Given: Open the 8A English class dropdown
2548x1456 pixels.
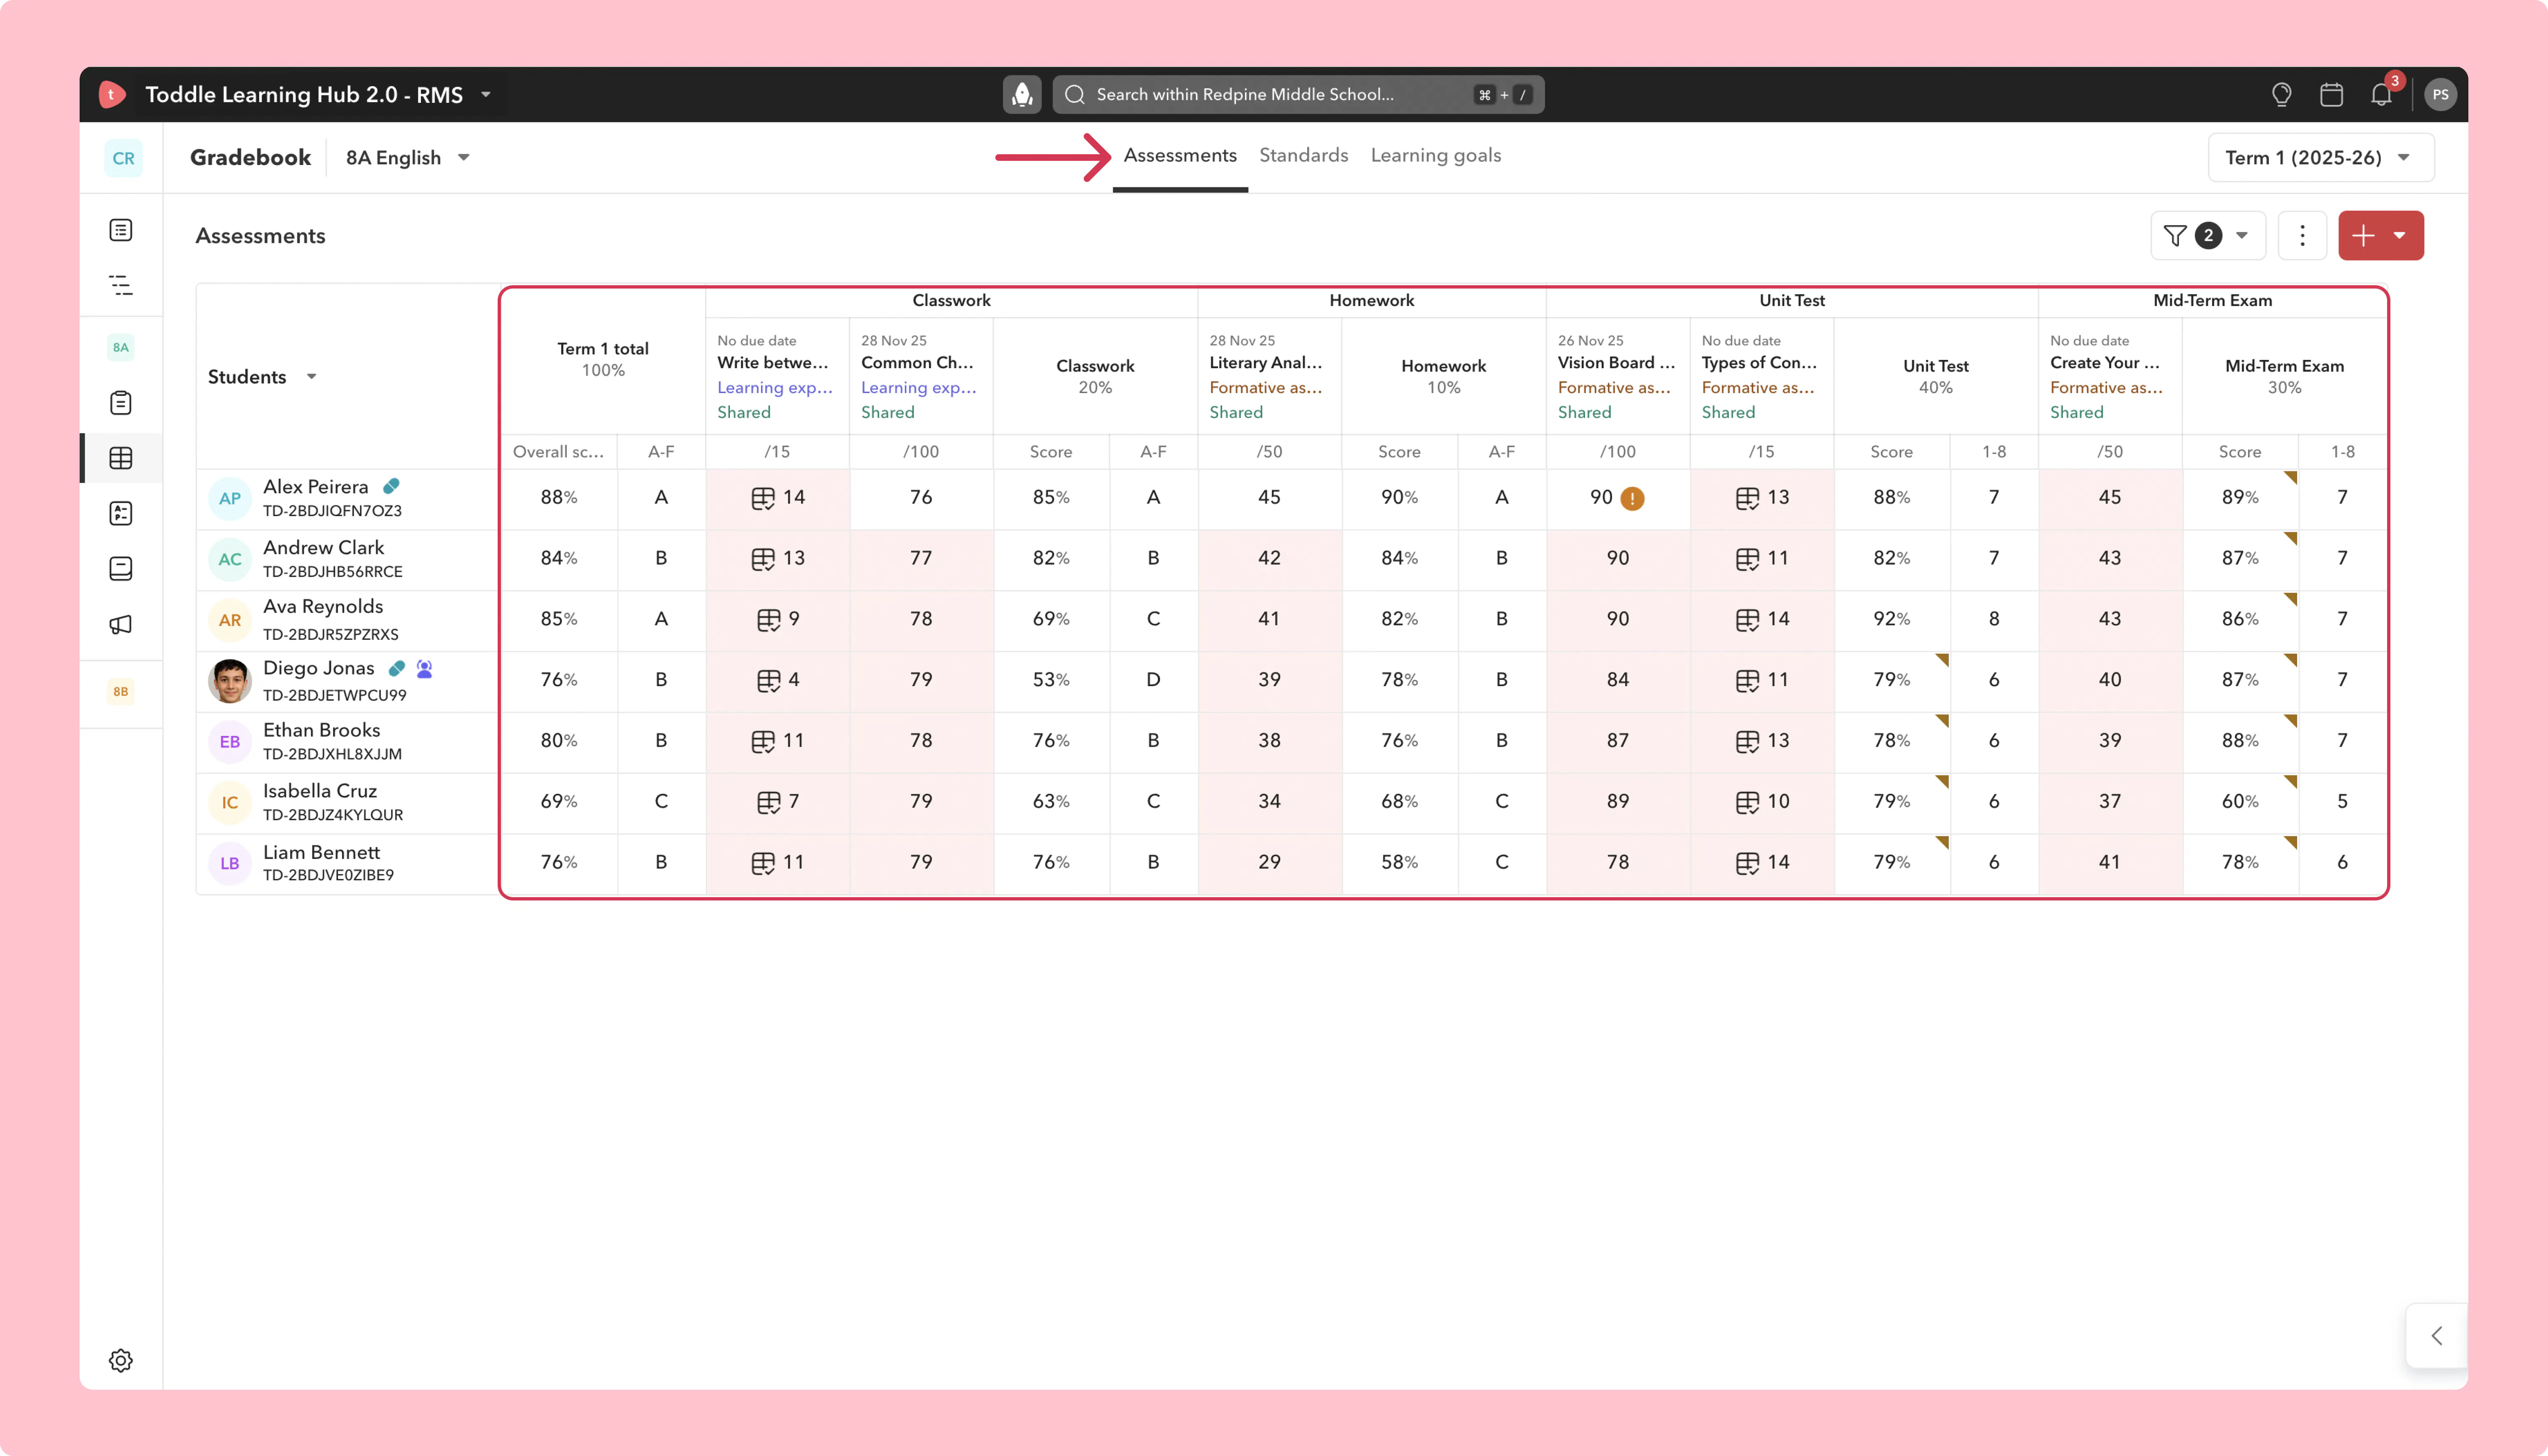Looking at the screenshot, I should [408, 158].
